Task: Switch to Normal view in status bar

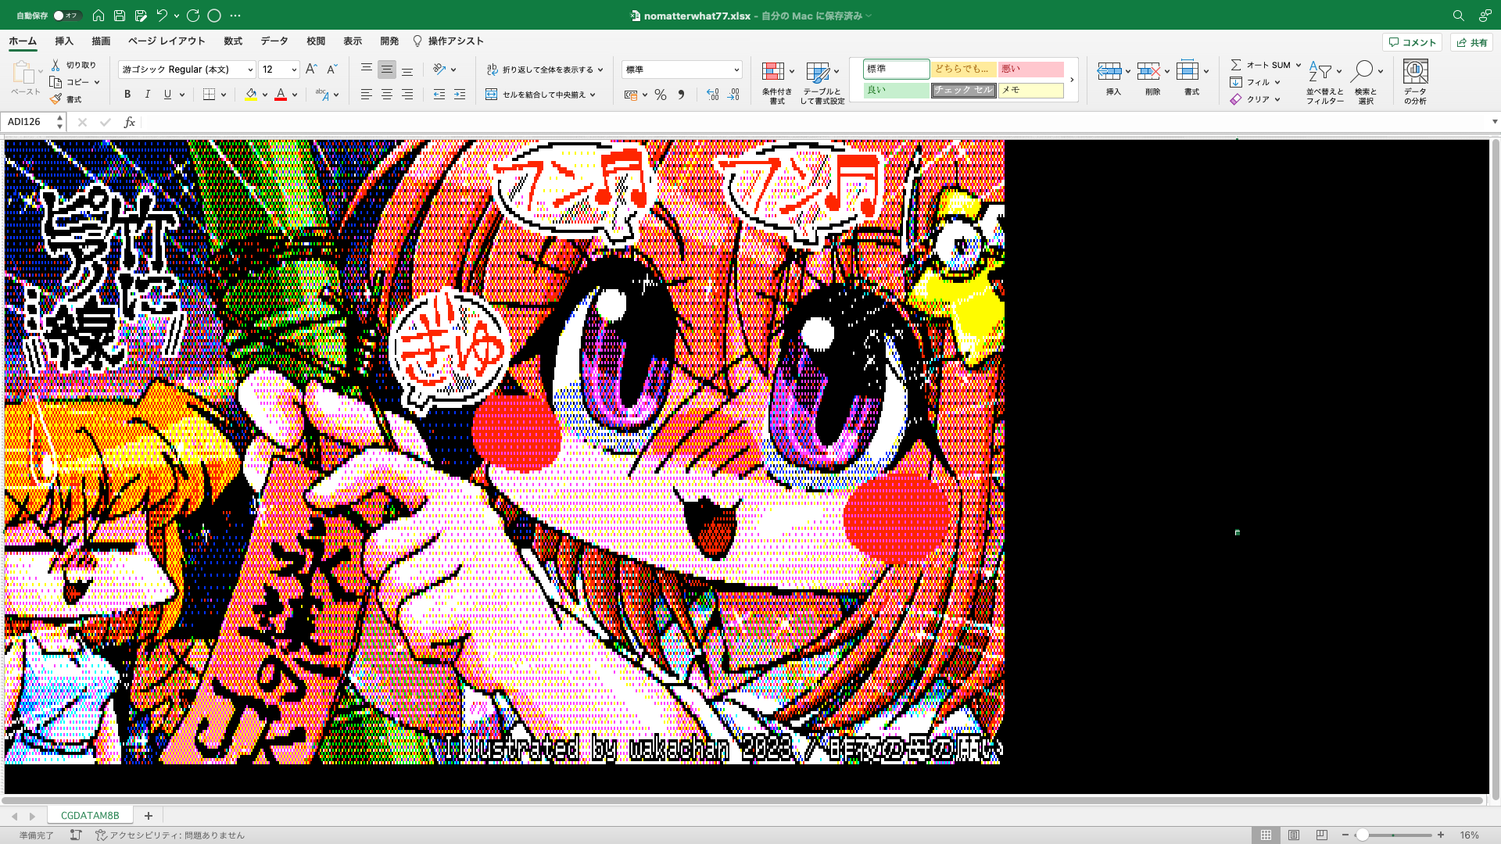Action: (x=1266, y=835)
